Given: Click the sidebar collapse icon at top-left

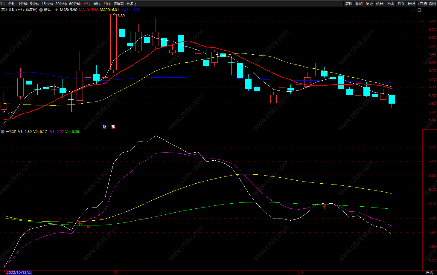Looking at the screenshot, I should pos(3,4).
